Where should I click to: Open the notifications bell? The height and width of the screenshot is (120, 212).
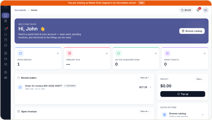pos(198,10)
